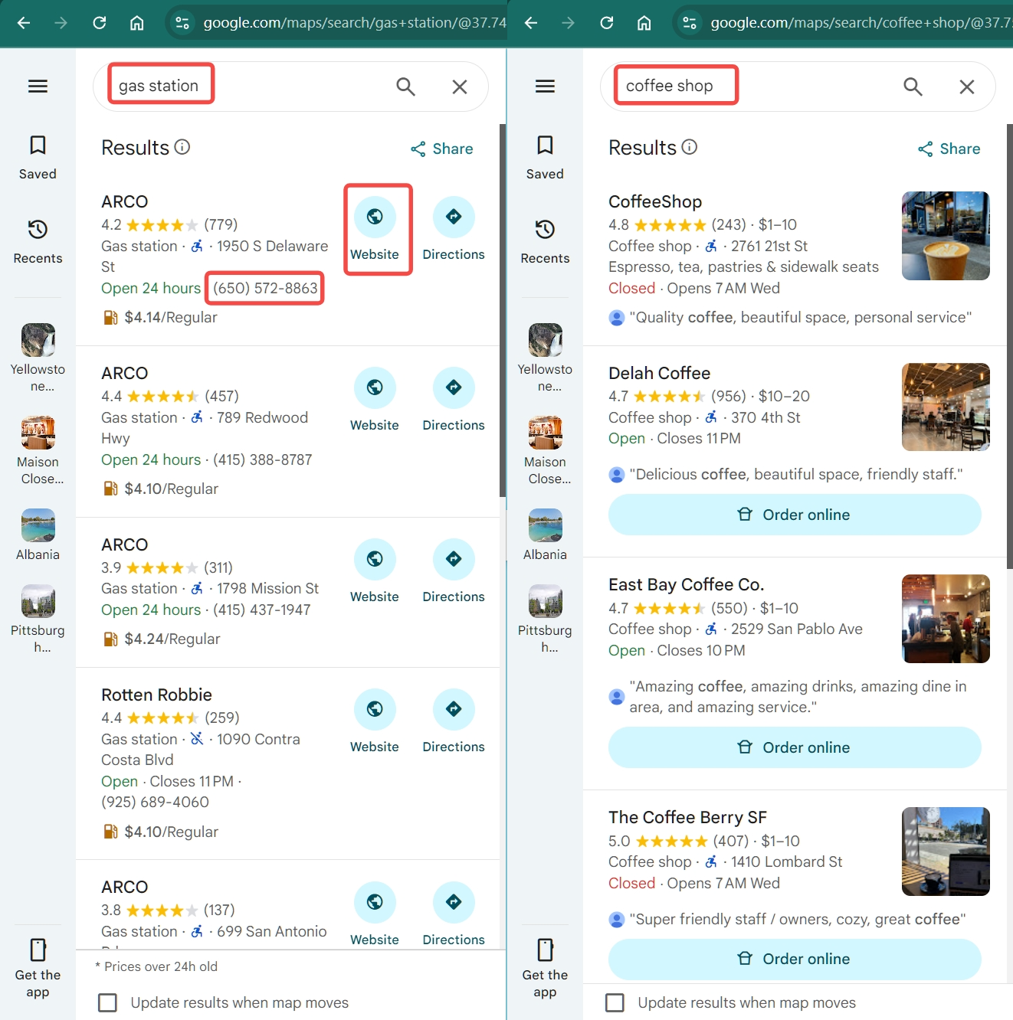Reload the gas station browser page
Viewport: 1013px width, 1020px height.
[x=100, y=23]
